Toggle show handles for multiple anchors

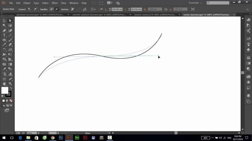52,9
